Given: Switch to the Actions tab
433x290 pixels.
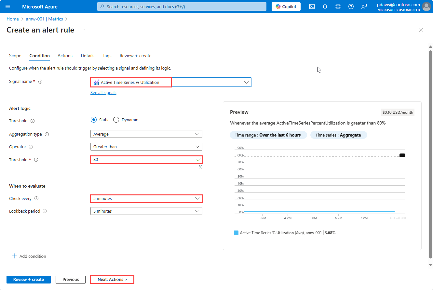Looking at the screenshot, I should (x=65, y=56).
